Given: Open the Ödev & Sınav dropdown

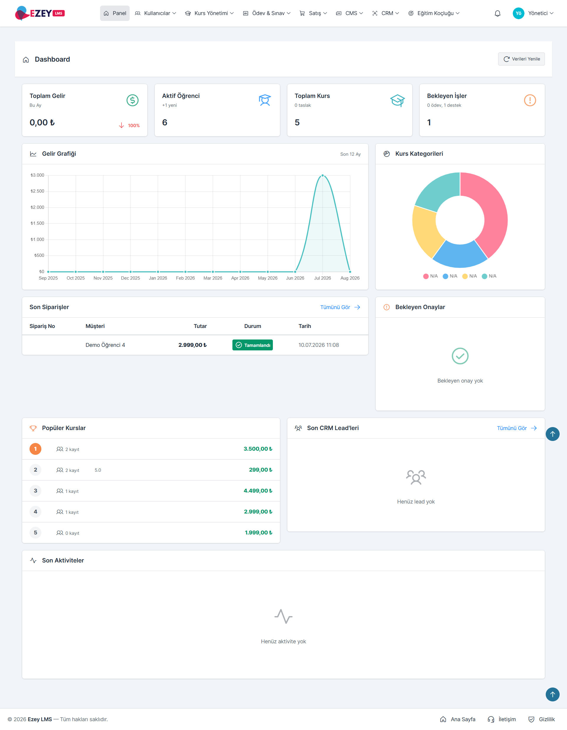Looking at the screenshot, I should [x=267, y=13].
